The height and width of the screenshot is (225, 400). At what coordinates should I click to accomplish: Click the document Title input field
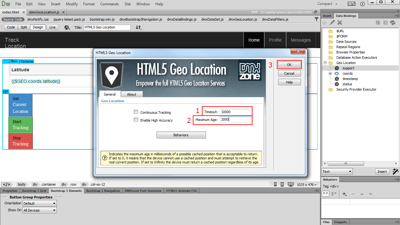point(107,27)
